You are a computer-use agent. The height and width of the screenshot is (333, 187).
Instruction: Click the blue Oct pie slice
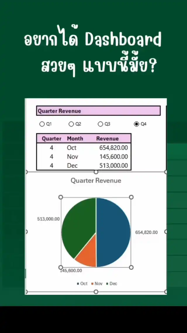point(114,231)
